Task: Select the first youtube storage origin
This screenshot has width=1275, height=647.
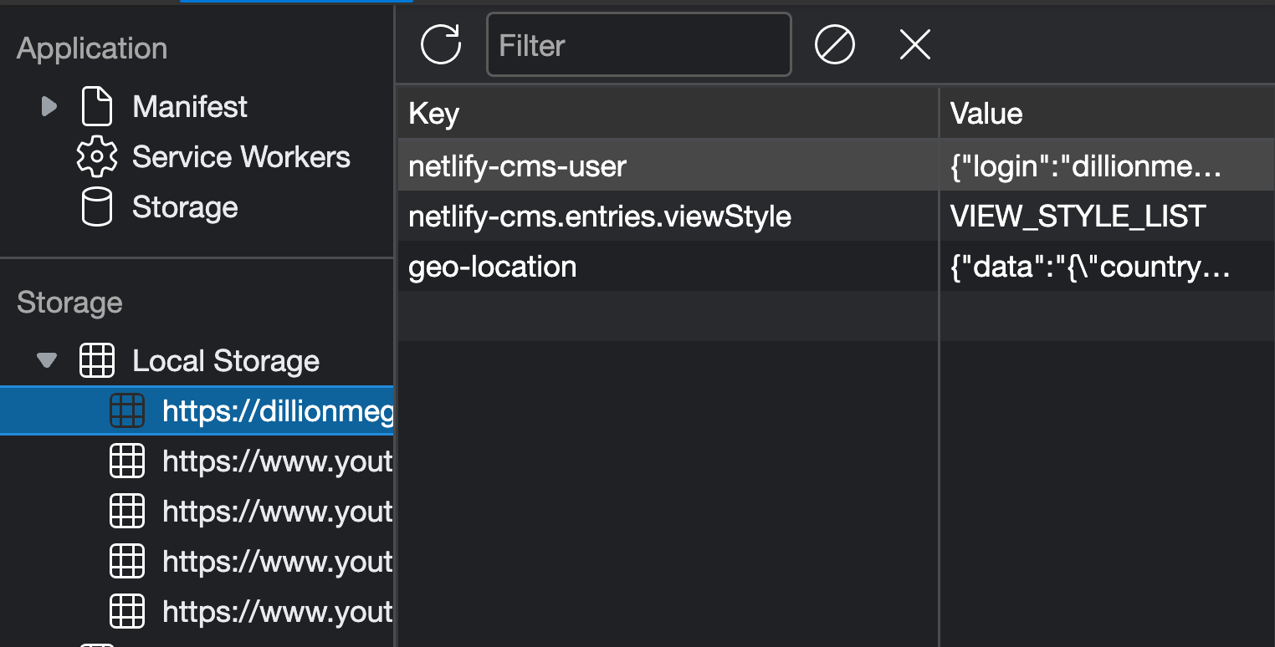Action: point(197,461)
